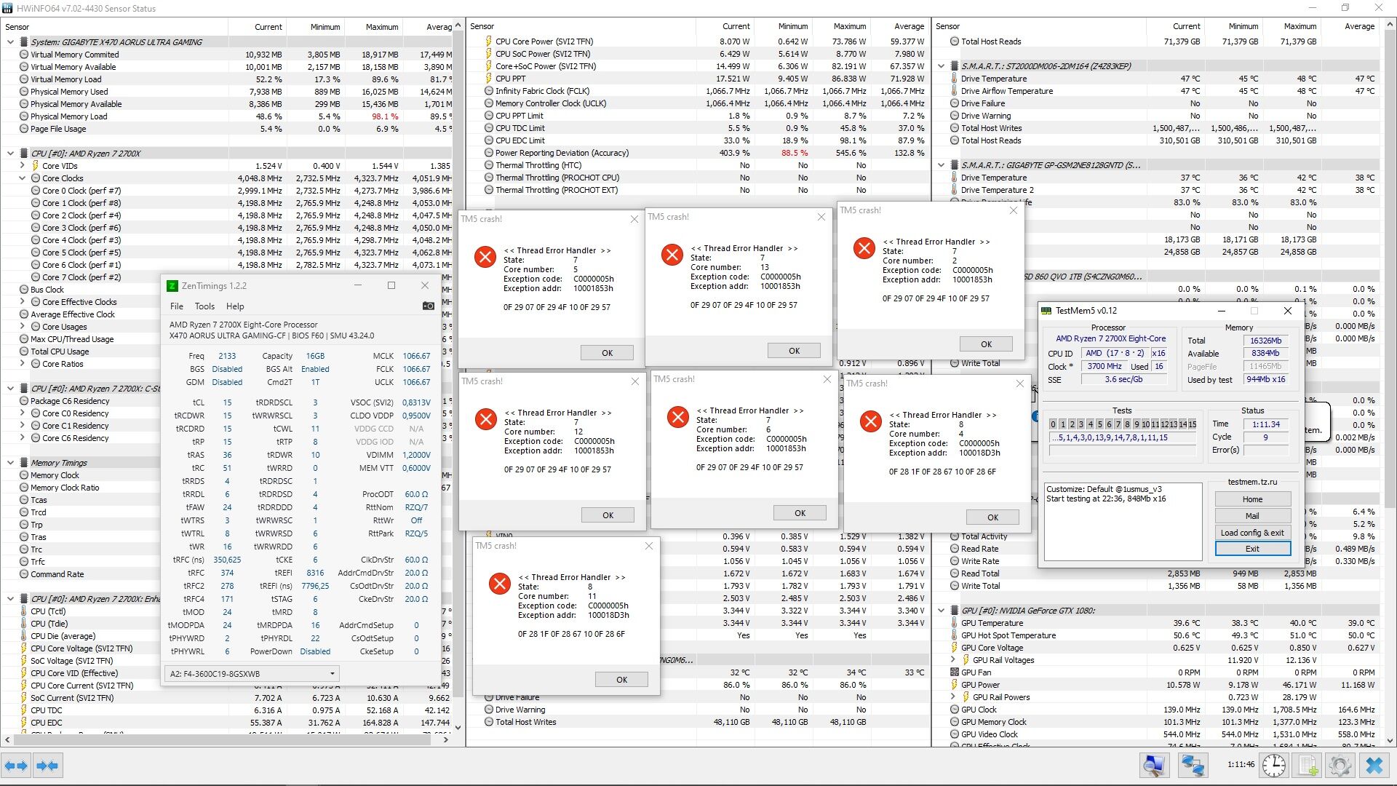Collapse the Core Clocks tree node
This screenshot has width=1397, height=786.
click(23, 178)
